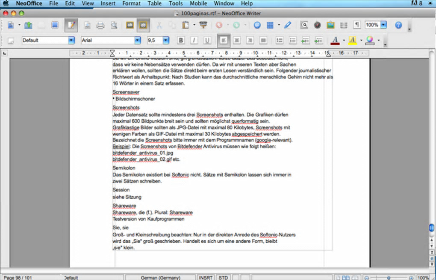Open the Help question mark icon
436x280 pixels.
pos(398,25)
